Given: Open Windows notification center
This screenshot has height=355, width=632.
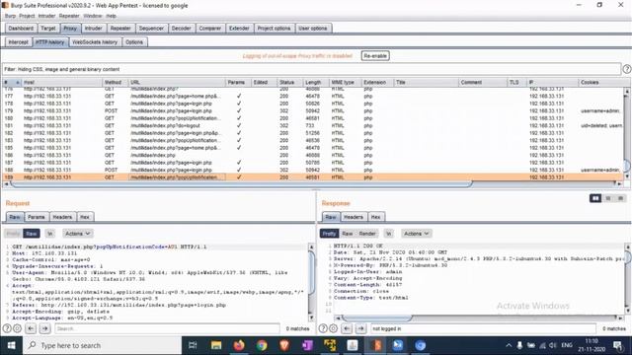Looking at the screenshot, I should tap(617, 345).
